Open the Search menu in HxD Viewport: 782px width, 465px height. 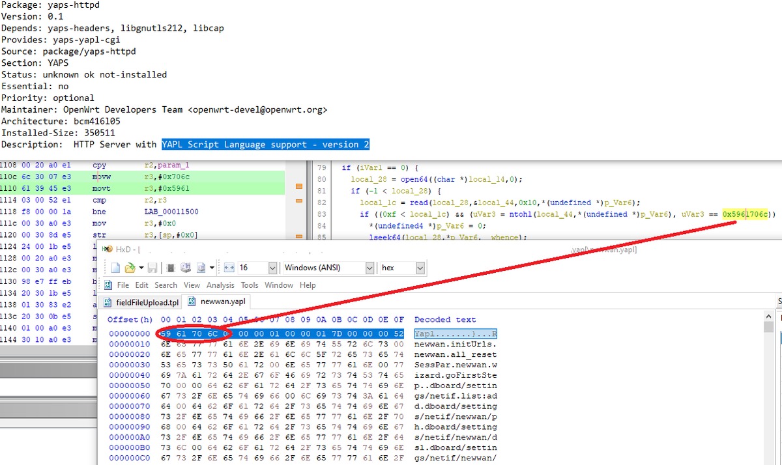[166, 285]
